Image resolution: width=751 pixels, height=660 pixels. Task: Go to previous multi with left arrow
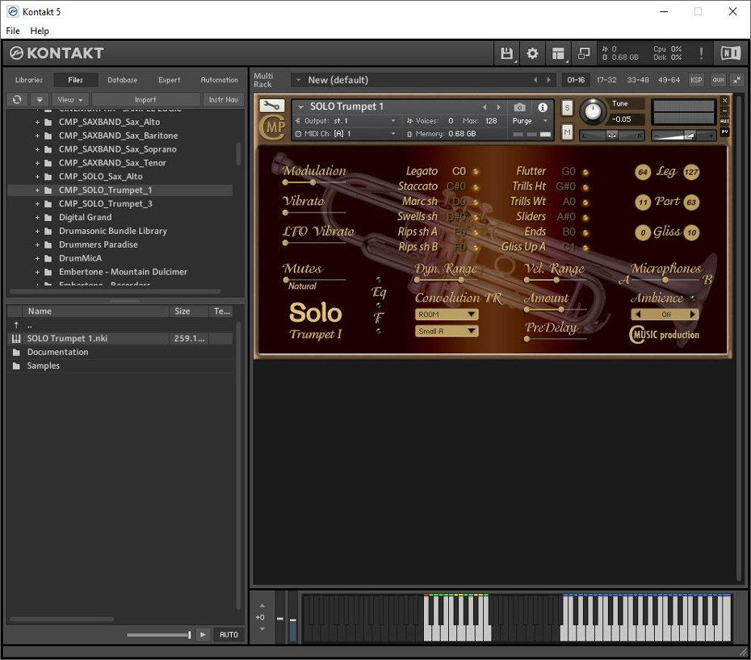535,80
